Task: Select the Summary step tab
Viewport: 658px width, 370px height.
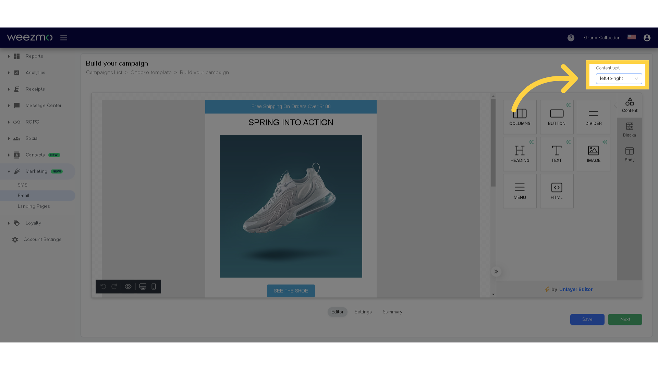Action: pos(392,312)
